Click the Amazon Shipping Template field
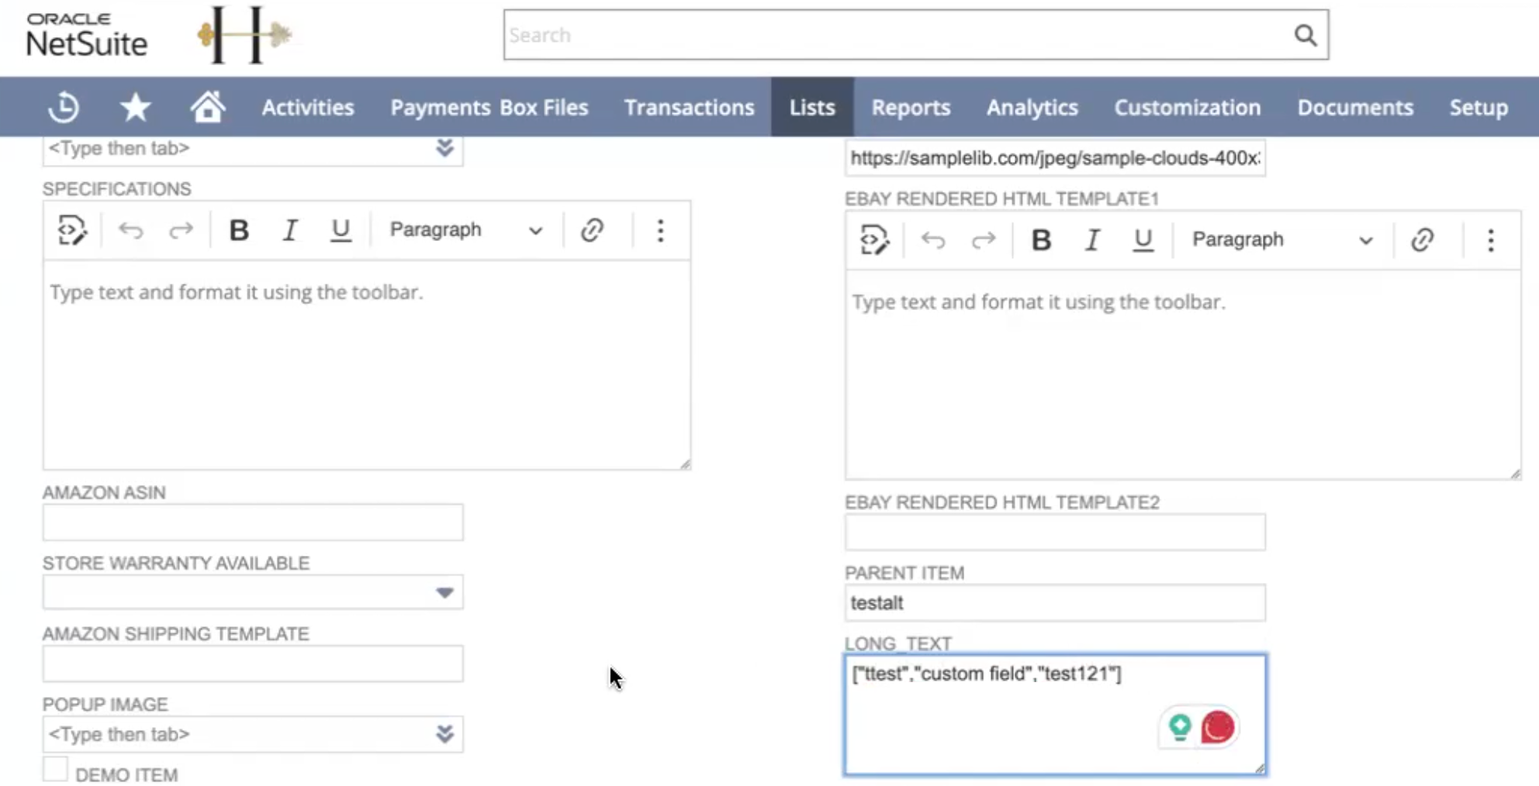Screen dimensions: 1539x786 [253, 664]
